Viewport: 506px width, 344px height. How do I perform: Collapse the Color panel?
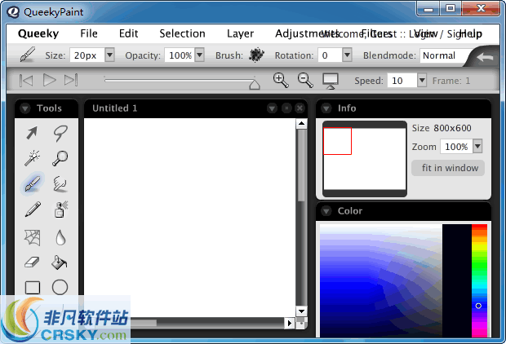[326, 211]
